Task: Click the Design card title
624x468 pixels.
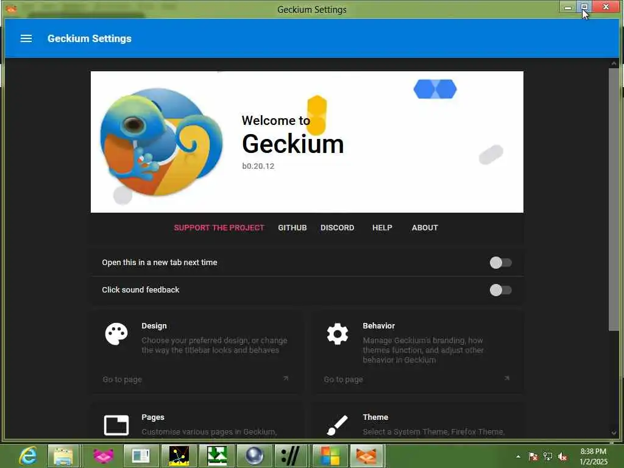Action: pos(154,326)
